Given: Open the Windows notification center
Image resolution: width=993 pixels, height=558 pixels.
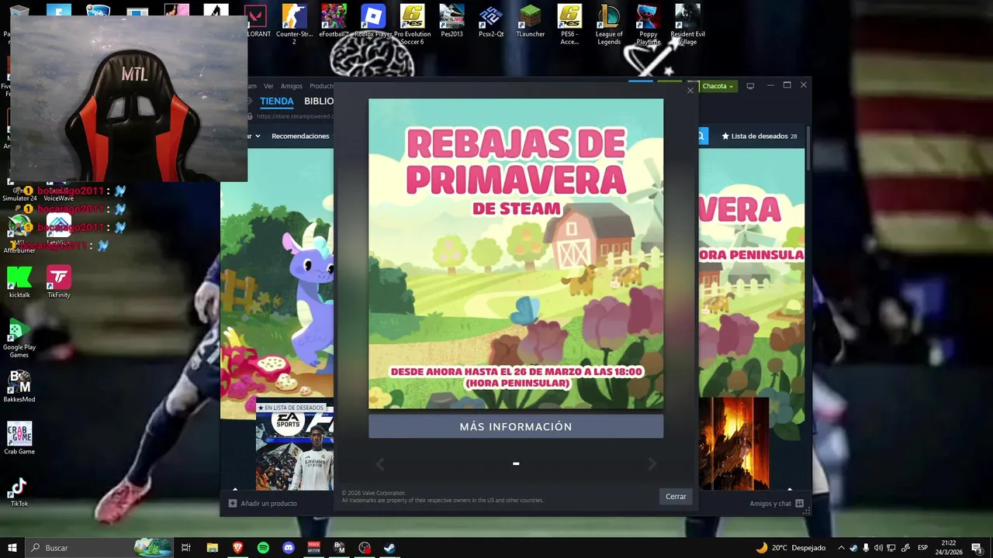Looking at the screenshot, I should (977, 548).
